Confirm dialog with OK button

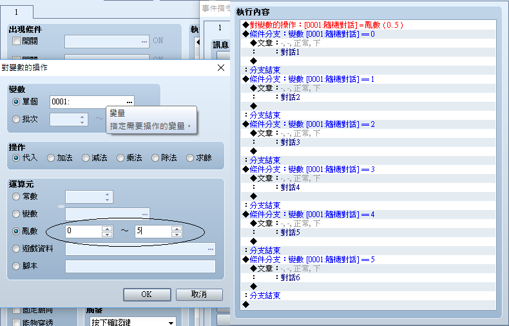click(x=147, y=294)
